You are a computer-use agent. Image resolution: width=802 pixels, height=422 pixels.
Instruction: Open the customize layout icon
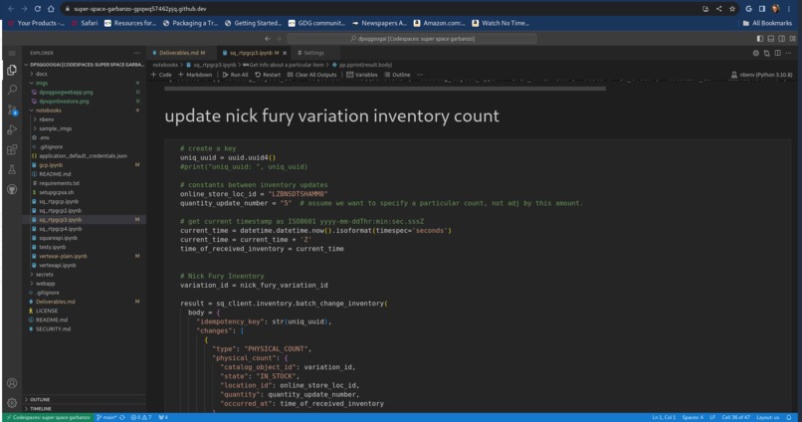pyautogui.click(x=792, y=39)
